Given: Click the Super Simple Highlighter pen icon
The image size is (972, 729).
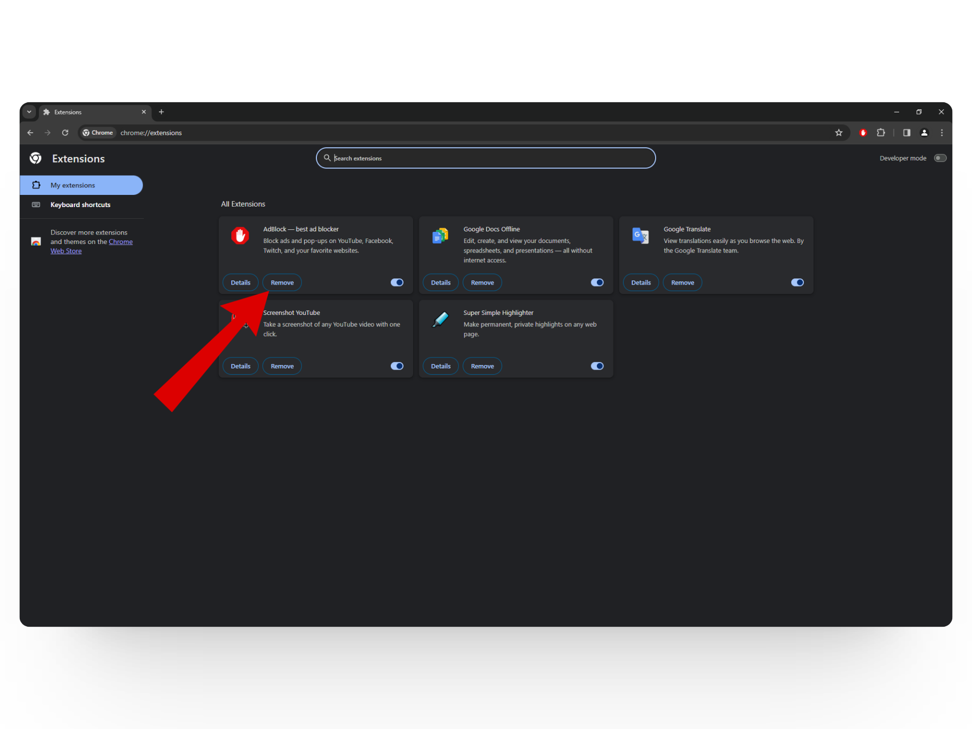Looking at the screenshot, I should coord(440,319).
